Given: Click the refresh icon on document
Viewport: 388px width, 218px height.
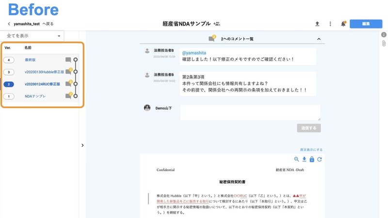Looking at the screenshot, I should point(320,159).
